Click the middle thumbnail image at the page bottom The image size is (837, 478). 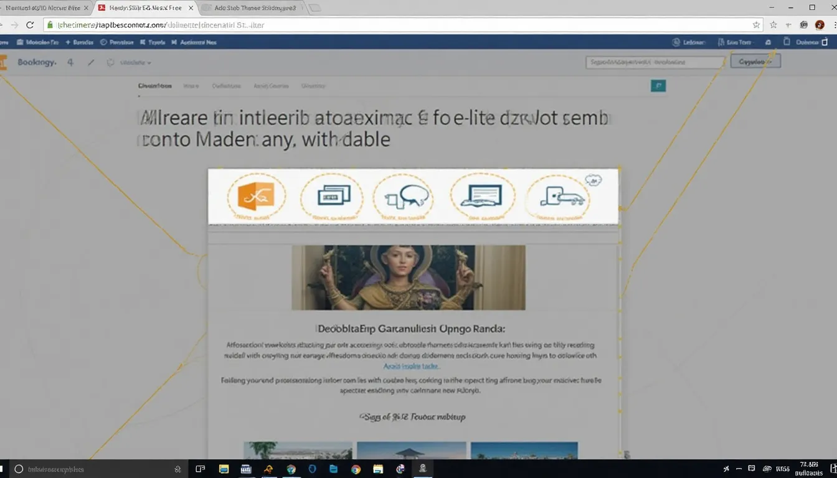411,451
